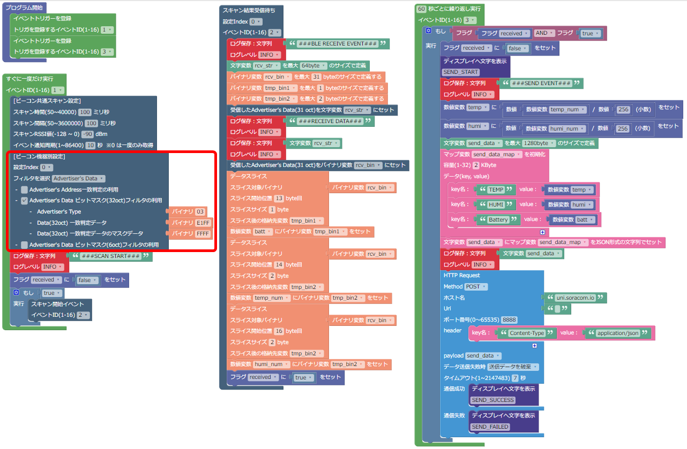Open payload send_data dropdown
687x449 pixels.
[483, 355]
